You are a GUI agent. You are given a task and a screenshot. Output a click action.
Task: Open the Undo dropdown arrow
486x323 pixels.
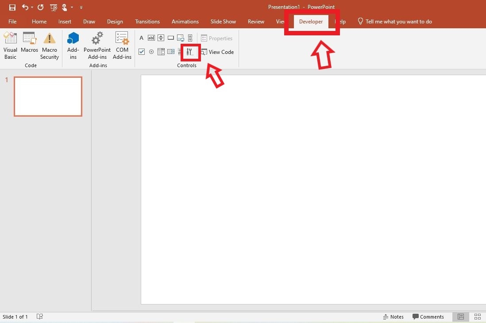tap(32, 7)
